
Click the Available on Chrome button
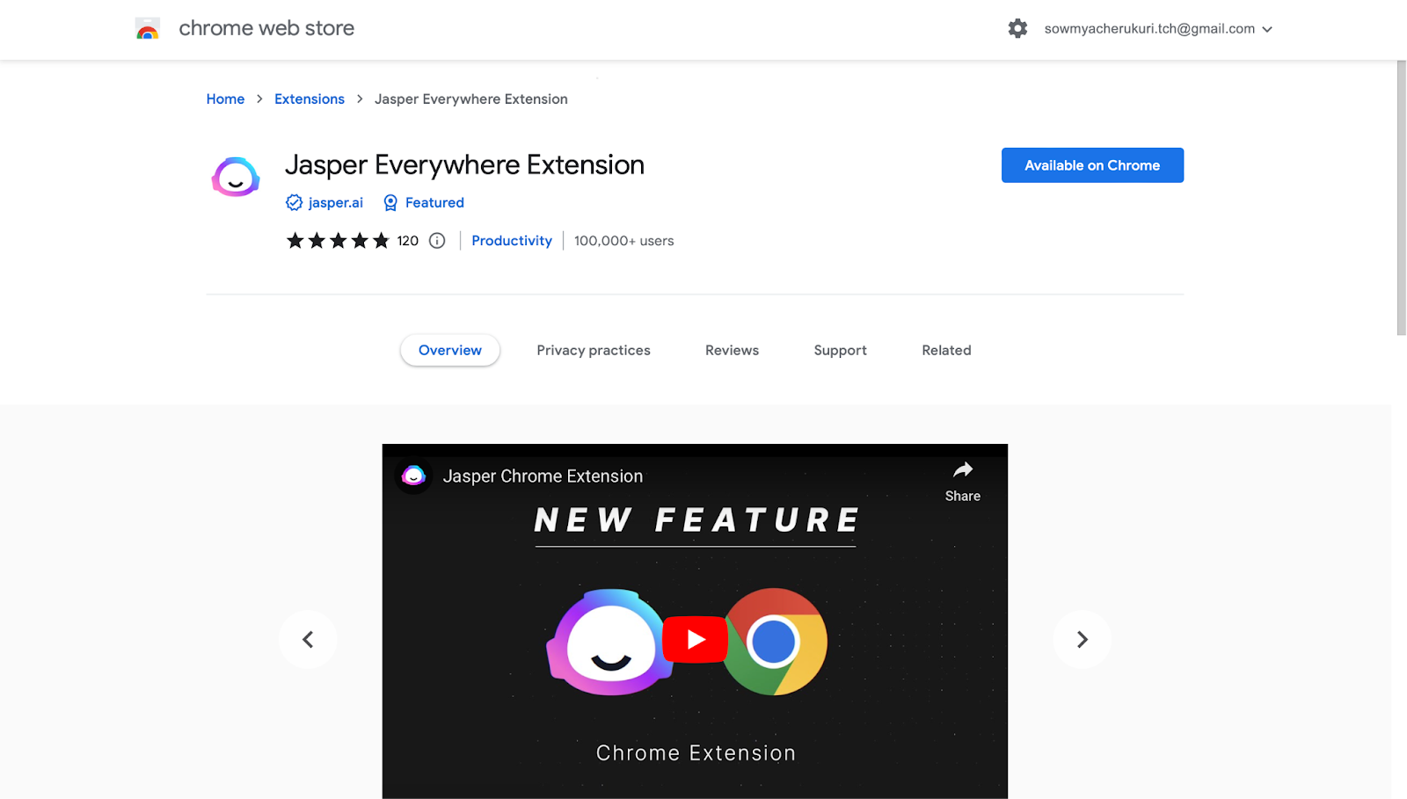point(1092,165)
